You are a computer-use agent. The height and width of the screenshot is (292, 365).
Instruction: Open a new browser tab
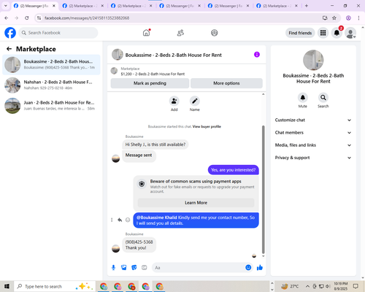pos(307,6)
